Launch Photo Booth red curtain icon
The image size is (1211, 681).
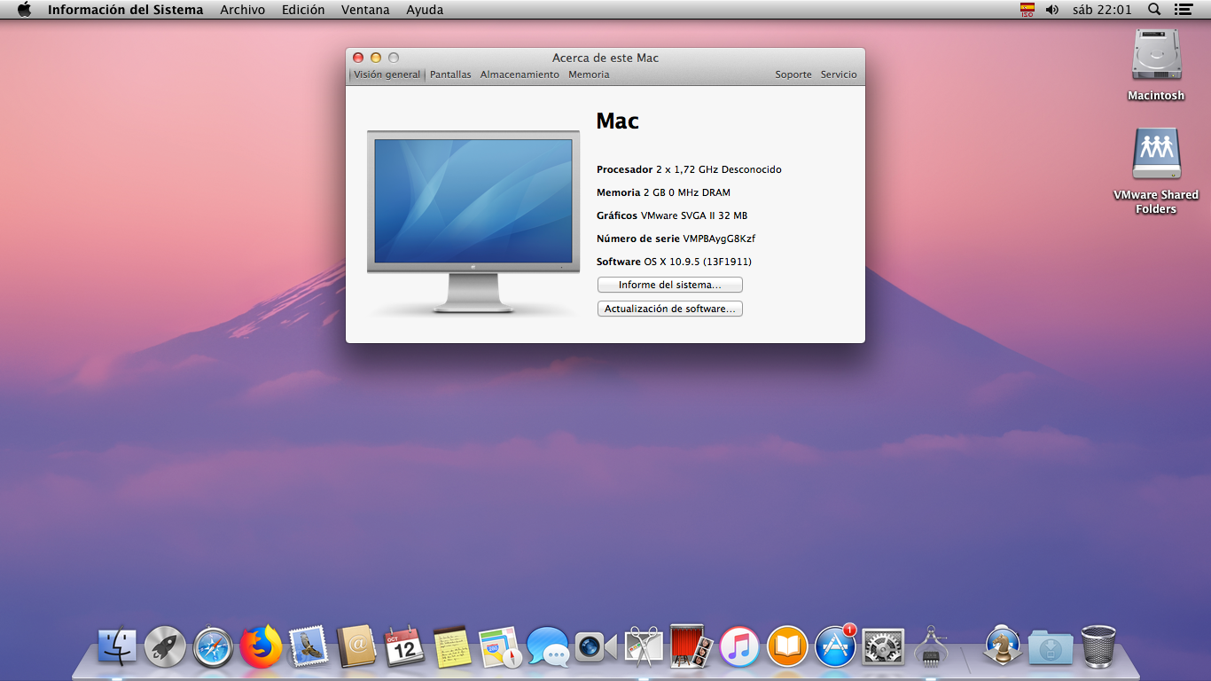(x=691, y=646)
